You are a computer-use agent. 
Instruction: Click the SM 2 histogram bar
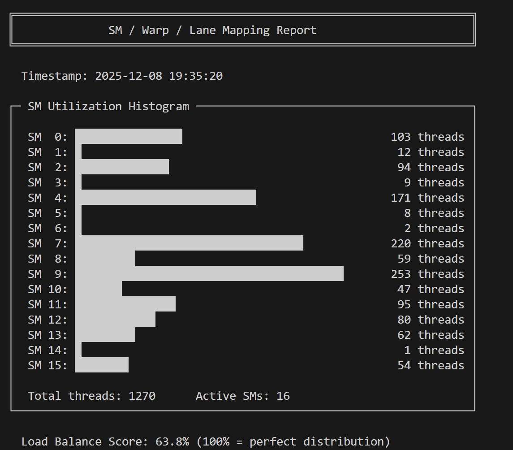point(121,167)
